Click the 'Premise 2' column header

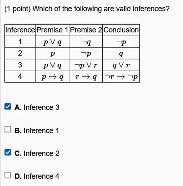coord(86,30)
